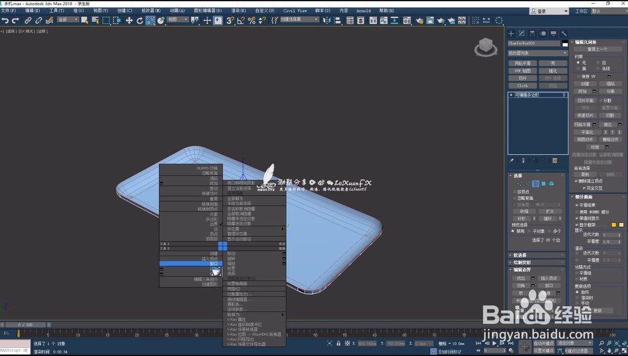
Task: Click the 封口 button in 编辑边界 rollout
Action: (549, 286)
